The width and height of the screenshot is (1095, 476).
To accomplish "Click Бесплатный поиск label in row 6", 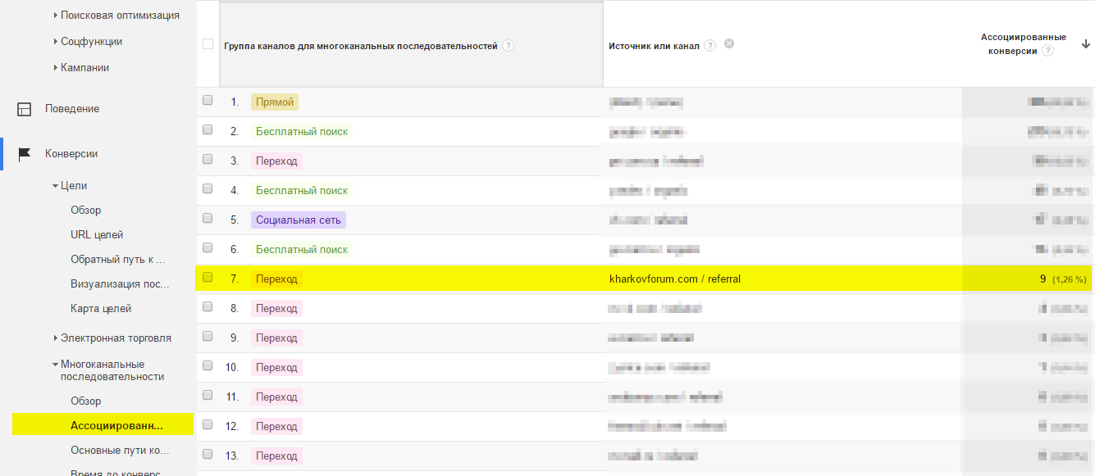I will click(x=302, y=249).
